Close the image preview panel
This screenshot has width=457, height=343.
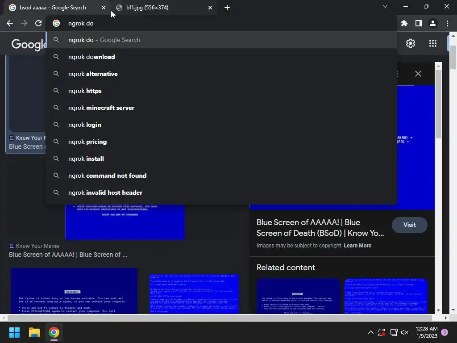[x=418, y=74]
